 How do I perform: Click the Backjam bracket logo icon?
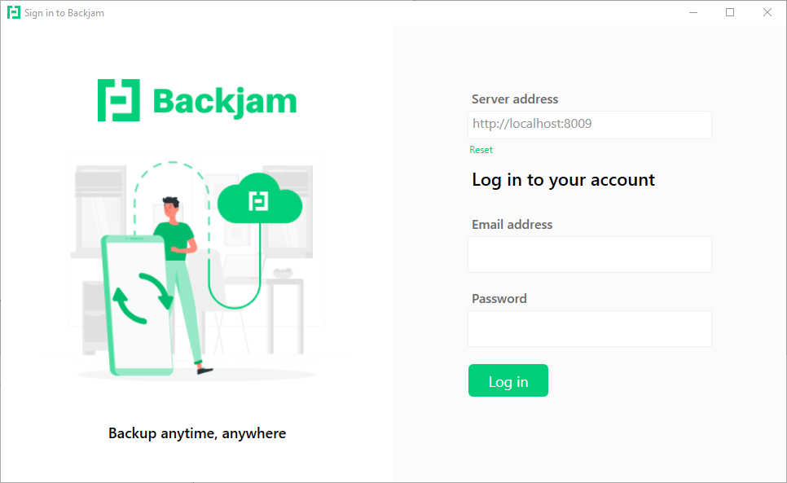(x=118, y=100)
